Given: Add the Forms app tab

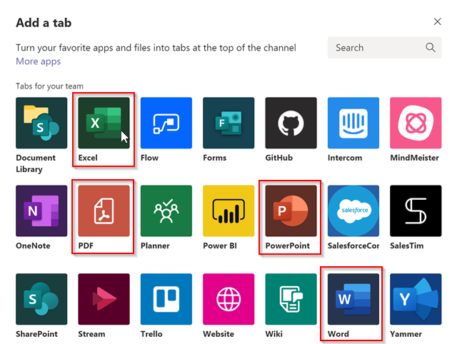Looking at the screenshot, I should coord(228,123).
